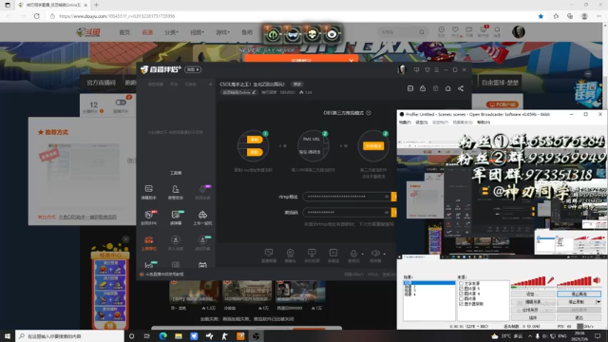Toggle 显示器获取 source checkbox in OBS

click(x=461, y=304)
